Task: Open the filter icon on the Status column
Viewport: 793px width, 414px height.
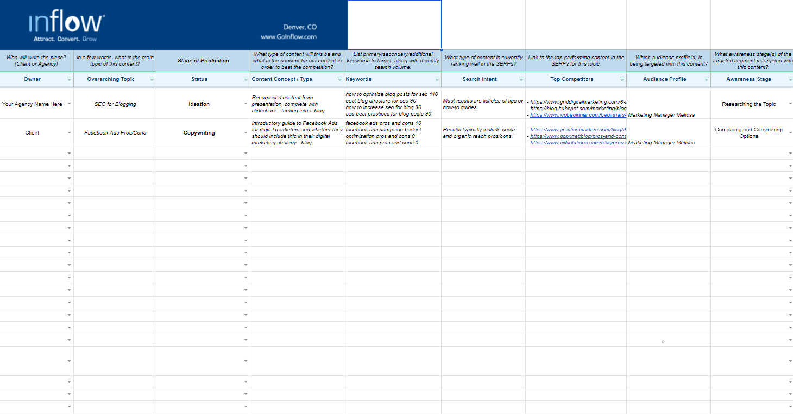Action: [x=246, y=79]
